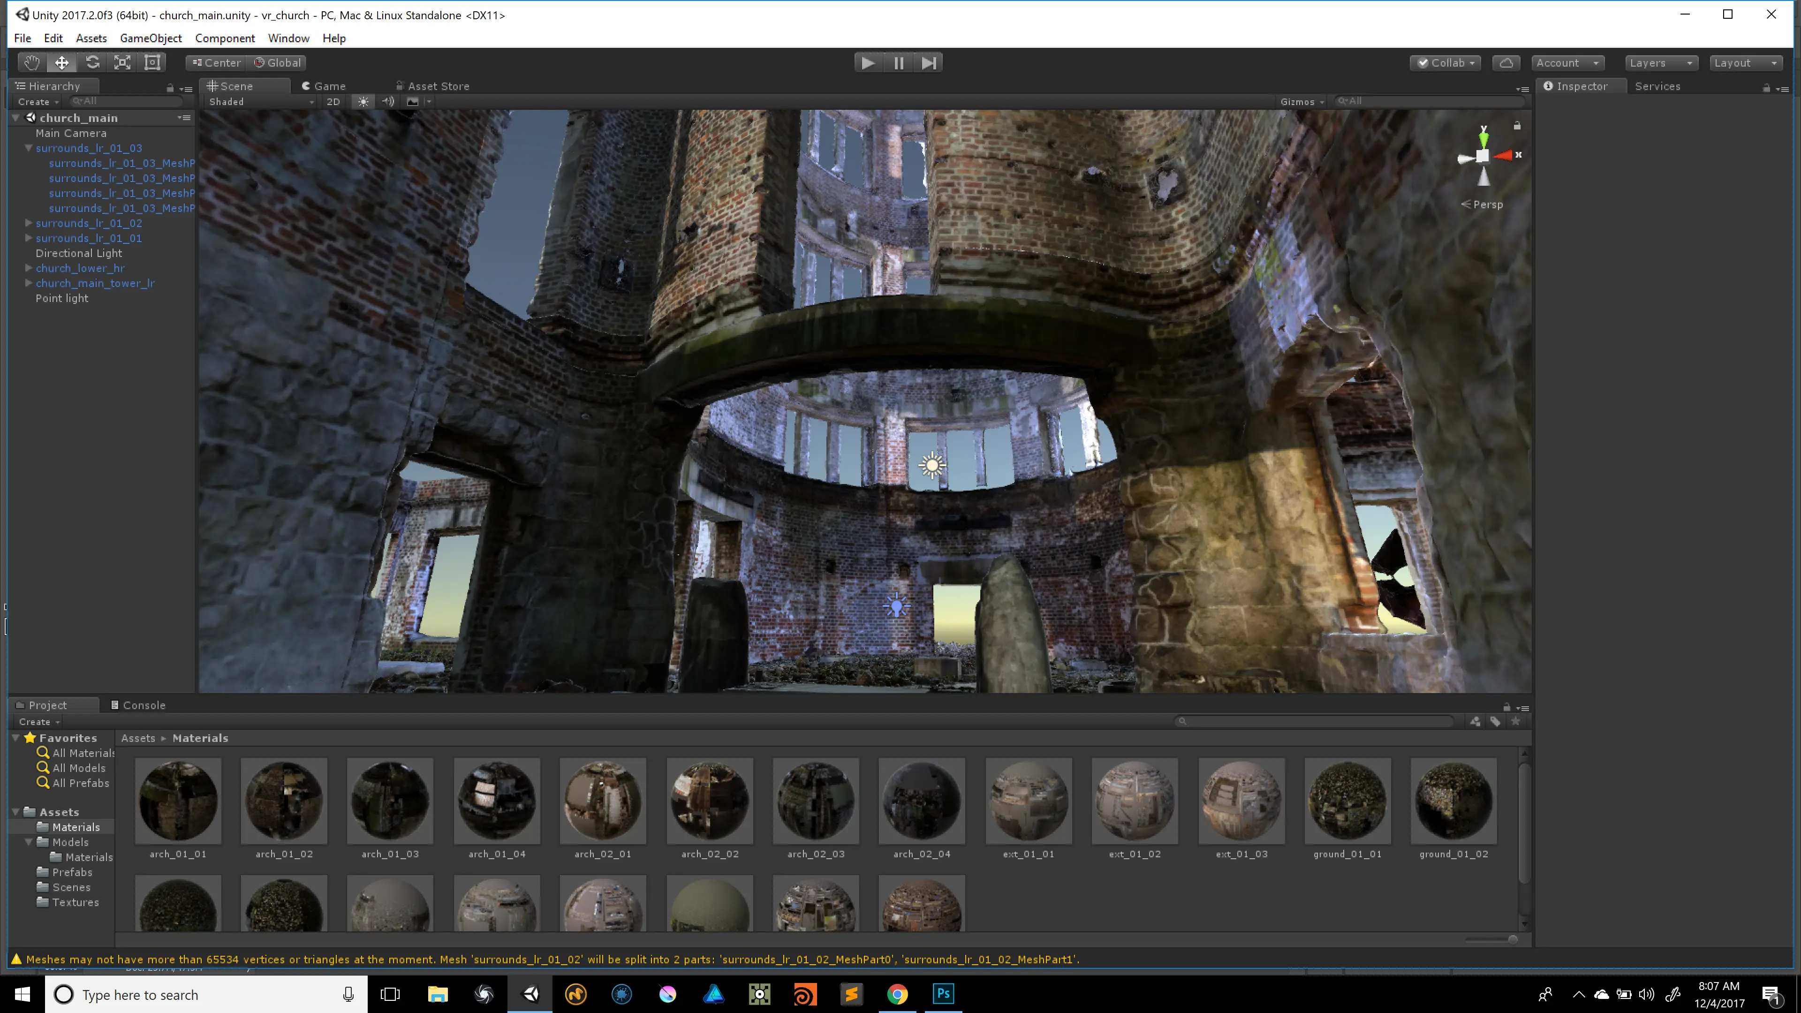Select the Scale tool
Viewport: 1801px width, 1013px height.
[x=122, y=63]
